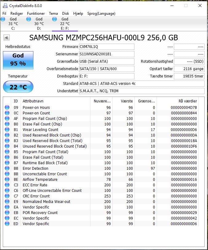
Task: Click the ID column header
Action: 16,101
